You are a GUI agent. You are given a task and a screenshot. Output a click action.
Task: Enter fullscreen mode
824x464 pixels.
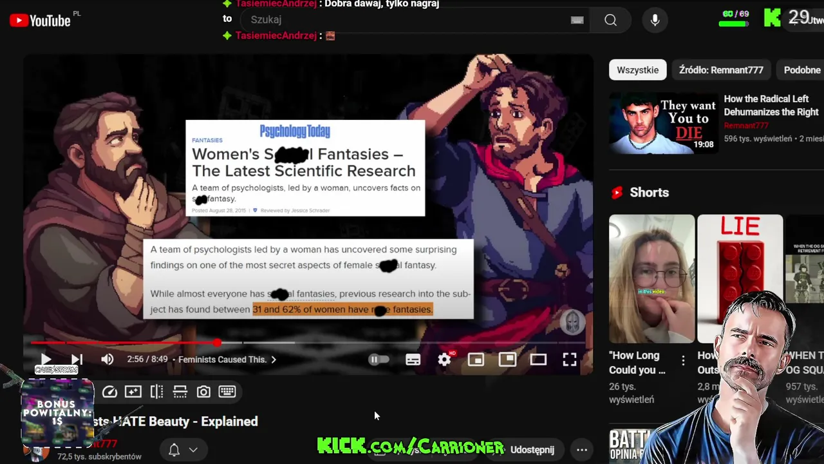(x=570, y=360)
